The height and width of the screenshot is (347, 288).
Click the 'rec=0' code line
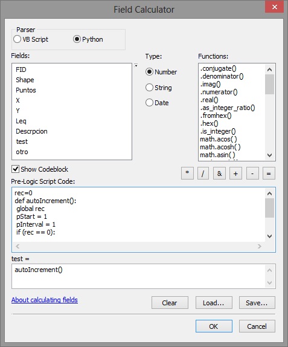(24, 193)
